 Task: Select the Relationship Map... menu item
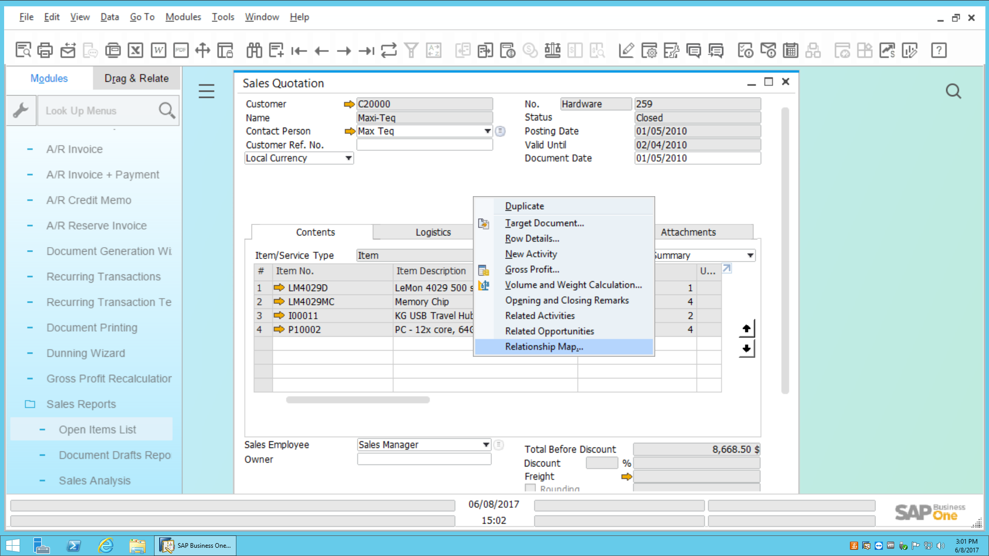543,346
